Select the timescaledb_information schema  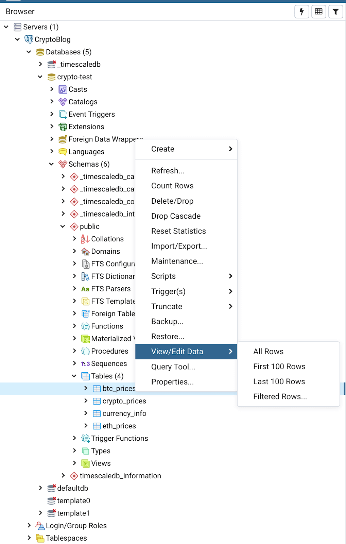[120, 476]
